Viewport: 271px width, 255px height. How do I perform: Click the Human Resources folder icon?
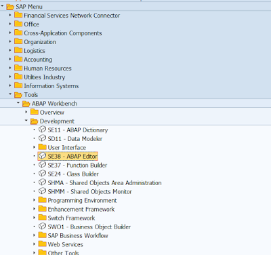(x=18, y=68)
